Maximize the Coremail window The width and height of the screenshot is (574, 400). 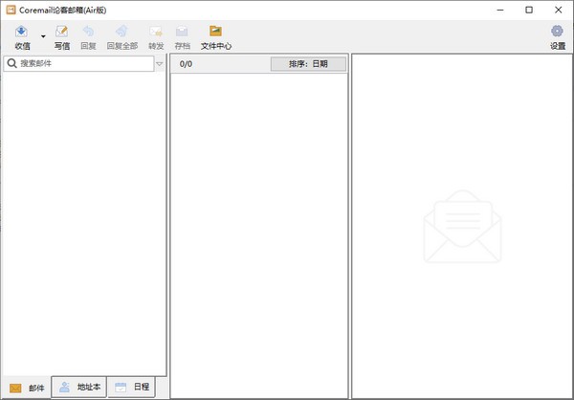click(529, 10)
